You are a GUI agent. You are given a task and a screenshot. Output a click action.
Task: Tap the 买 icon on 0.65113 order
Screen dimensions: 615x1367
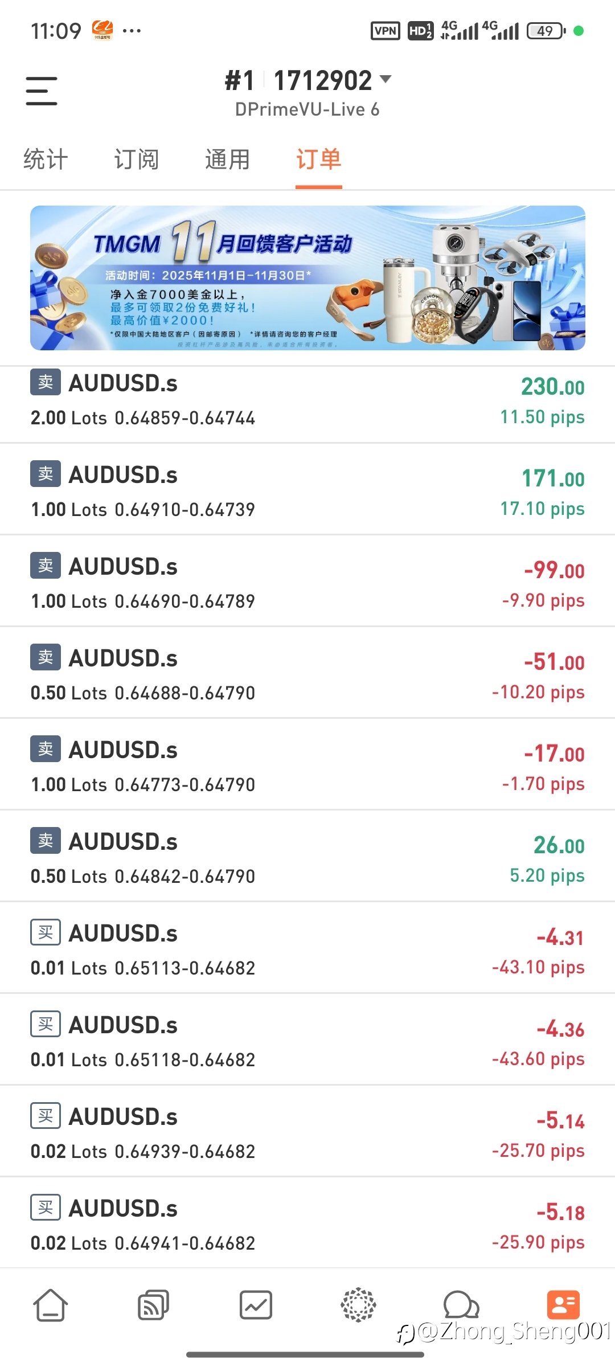coord(46,932)
